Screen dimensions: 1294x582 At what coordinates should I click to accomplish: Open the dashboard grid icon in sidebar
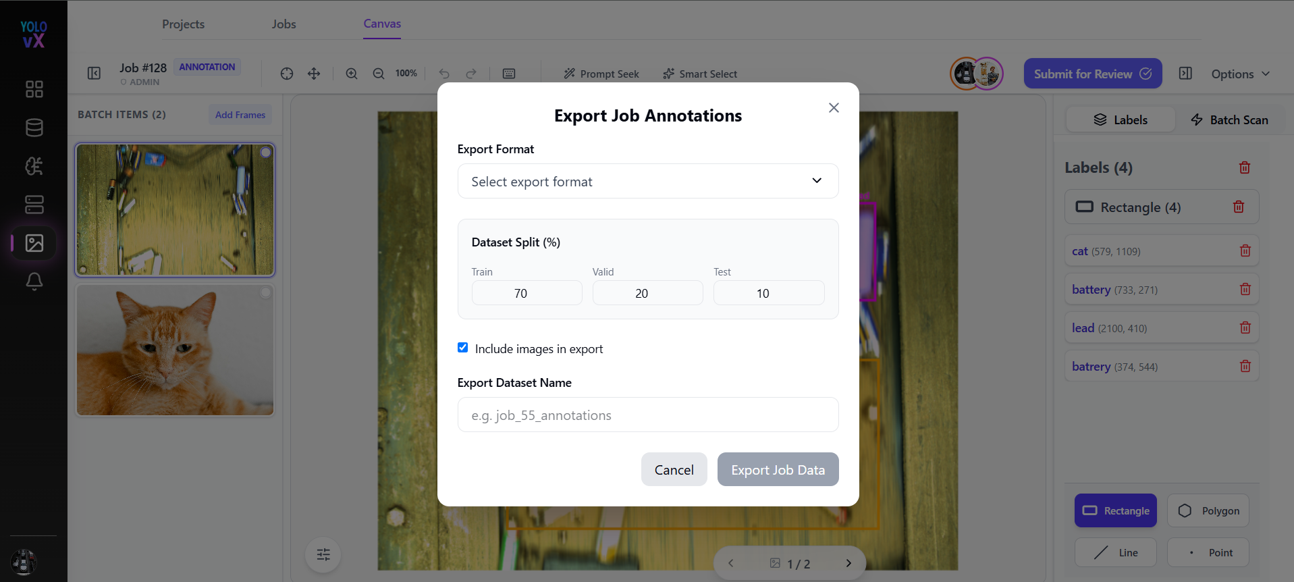pos(34,89)
